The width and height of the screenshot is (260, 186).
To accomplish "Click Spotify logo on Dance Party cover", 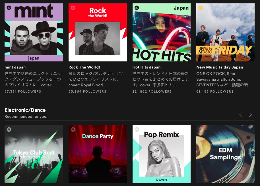I will click(x=73, y=130).
